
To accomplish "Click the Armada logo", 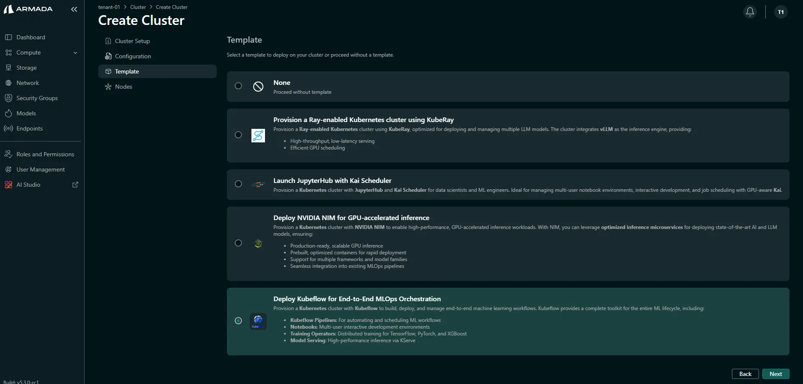I will [x=28, y=9].
